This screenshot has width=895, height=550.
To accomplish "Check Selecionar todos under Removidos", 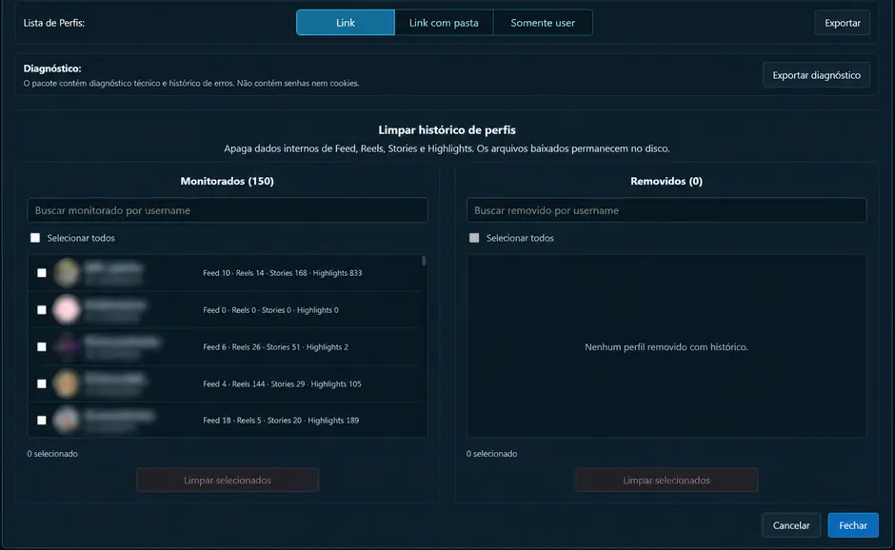I will (474, 238).
